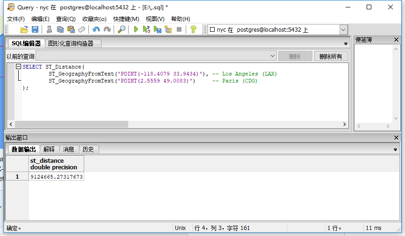The image size is (405, 236).
Task: Open the 帮助(H) menu
Action: tap(181, 19)
